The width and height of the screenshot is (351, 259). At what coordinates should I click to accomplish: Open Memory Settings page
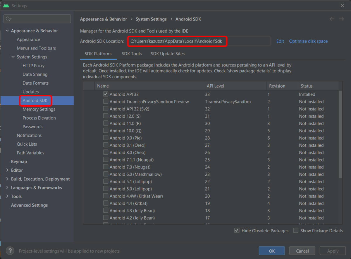click(x=39, y=109)
